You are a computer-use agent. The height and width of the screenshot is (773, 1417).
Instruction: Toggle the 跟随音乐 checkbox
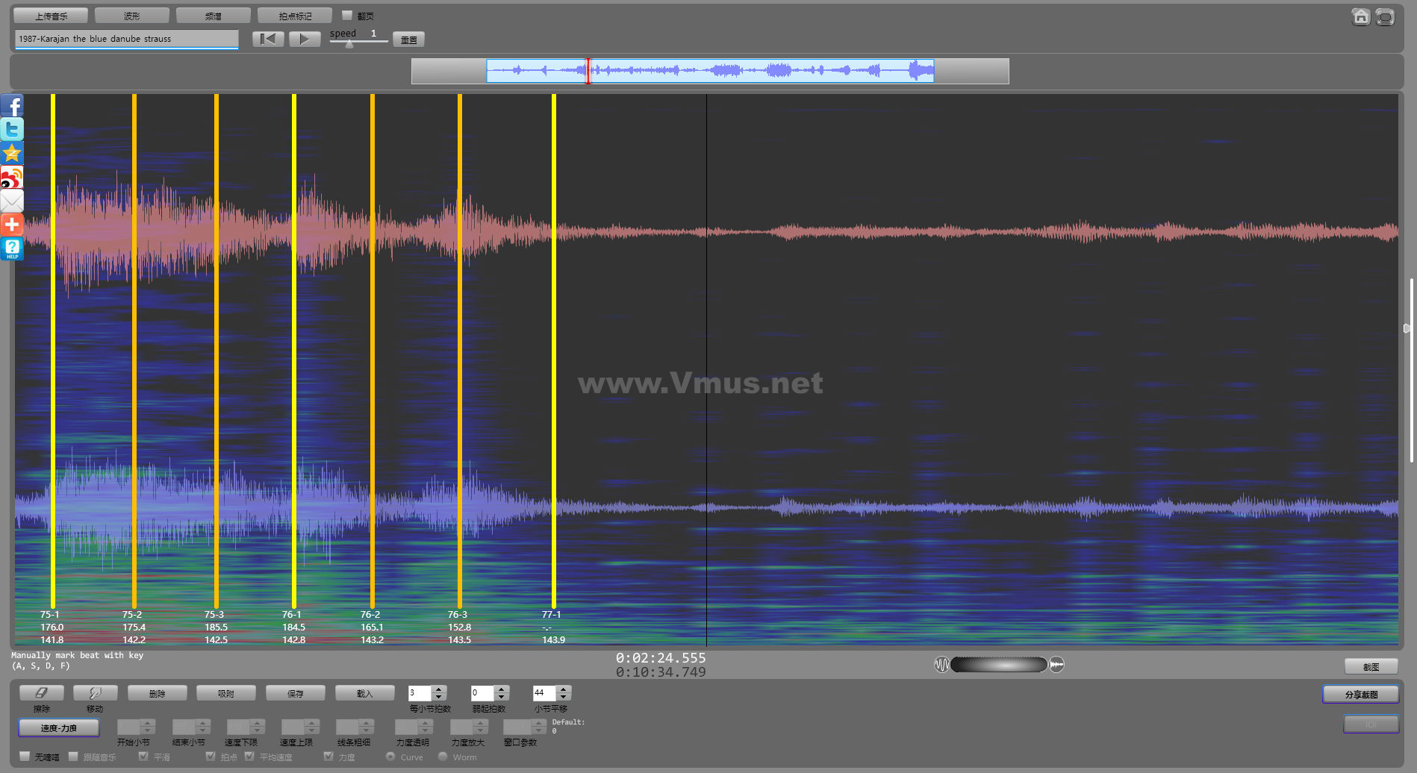point(73,757)
